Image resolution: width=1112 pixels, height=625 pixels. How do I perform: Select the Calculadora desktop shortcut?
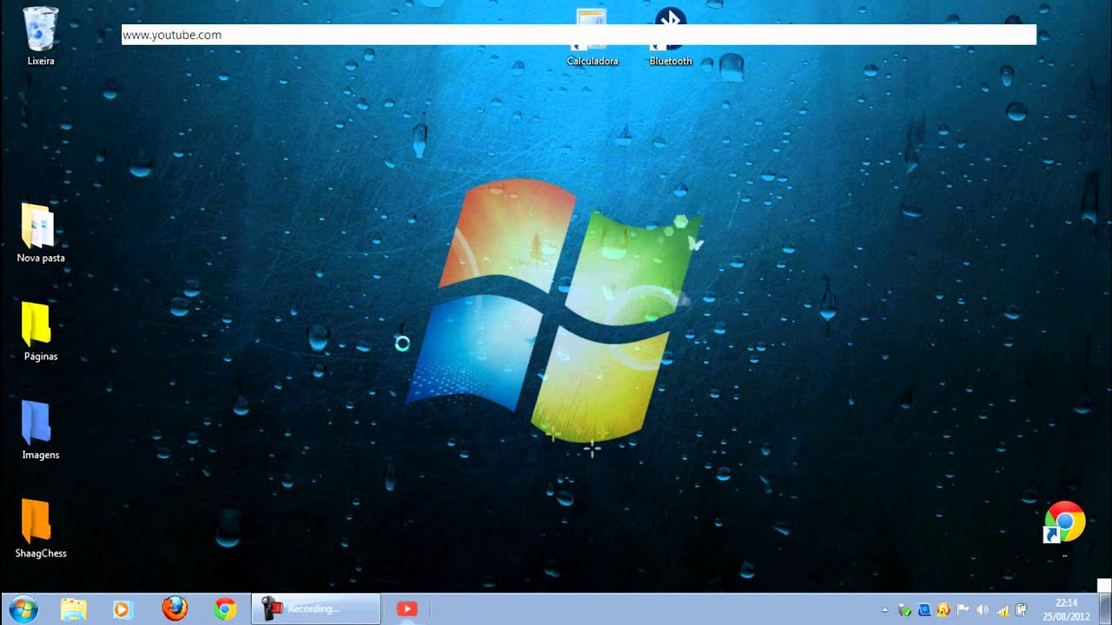pos(592,38)
